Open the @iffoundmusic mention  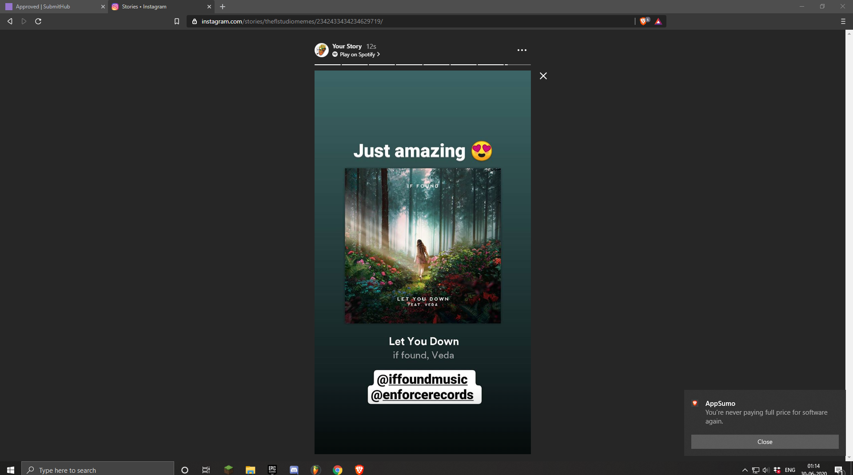[422, 379]
